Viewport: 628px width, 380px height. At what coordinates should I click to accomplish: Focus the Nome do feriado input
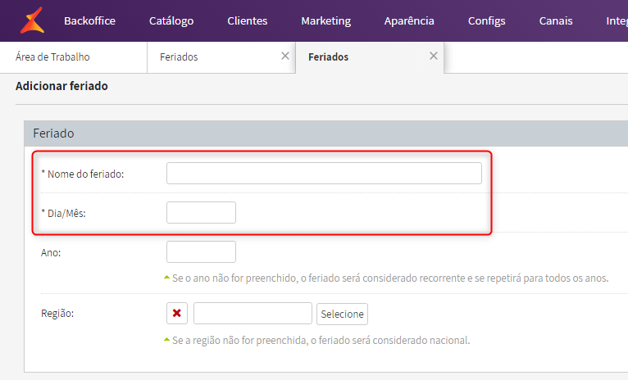[x=324, y=173]
